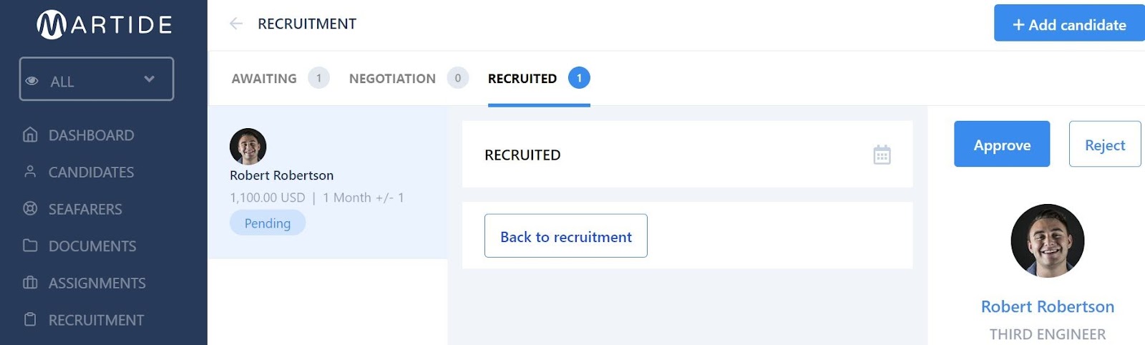
Task: Reject the recruited candidate
Action: [1104, 145]
